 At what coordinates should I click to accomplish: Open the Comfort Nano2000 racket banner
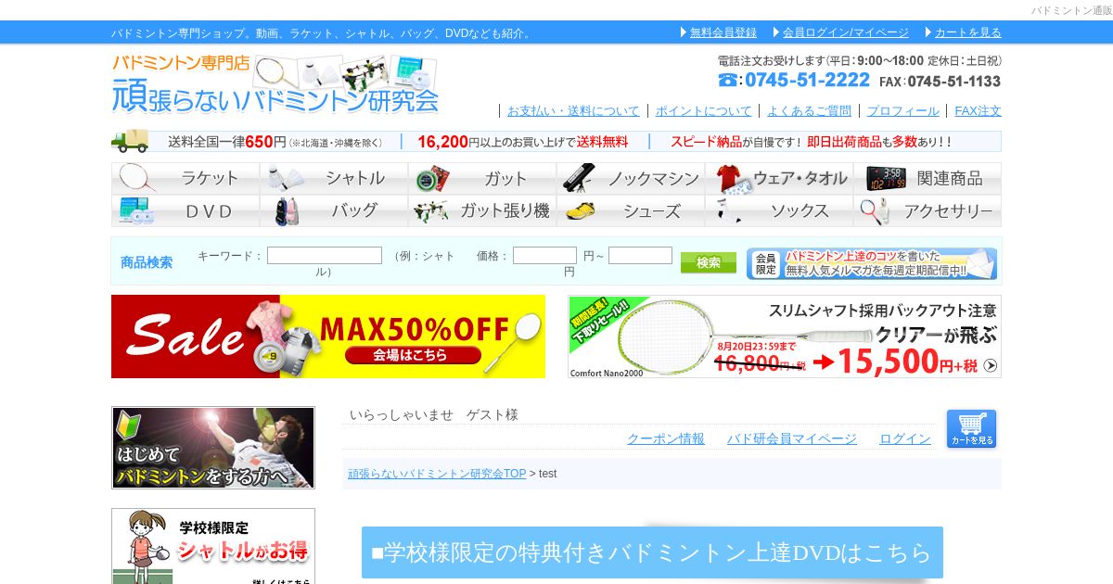pyautogui.click(x=785, y=336)
